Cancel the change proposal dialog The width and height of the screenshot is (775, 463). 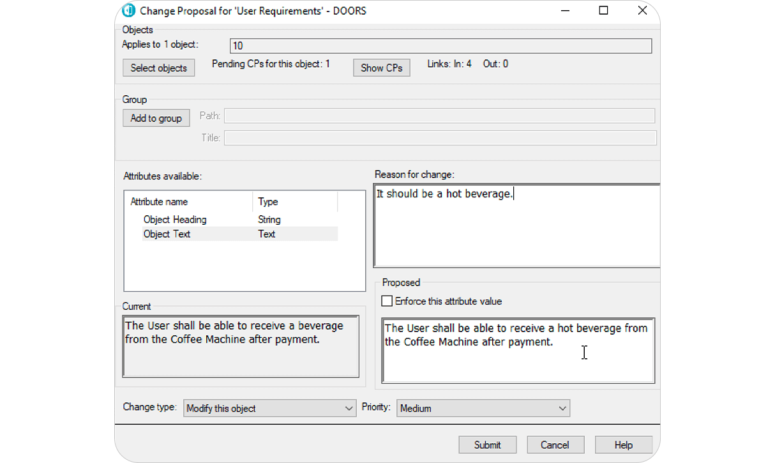coord(555,444)
